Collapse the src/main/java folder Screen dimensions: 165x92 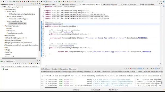(3, 9)
